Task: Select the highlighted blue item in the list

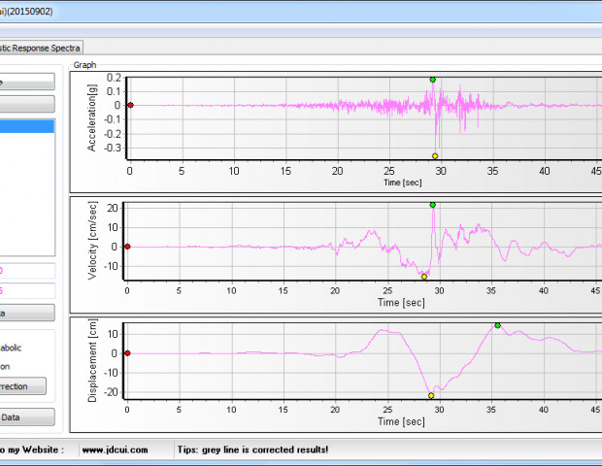Action: 27,126
